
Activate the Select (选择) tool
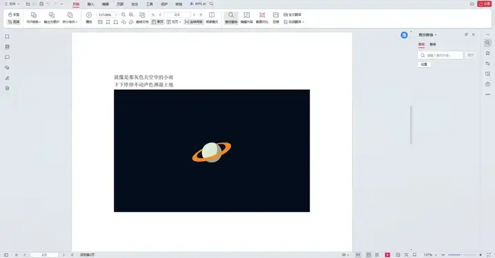pos(14,22)
